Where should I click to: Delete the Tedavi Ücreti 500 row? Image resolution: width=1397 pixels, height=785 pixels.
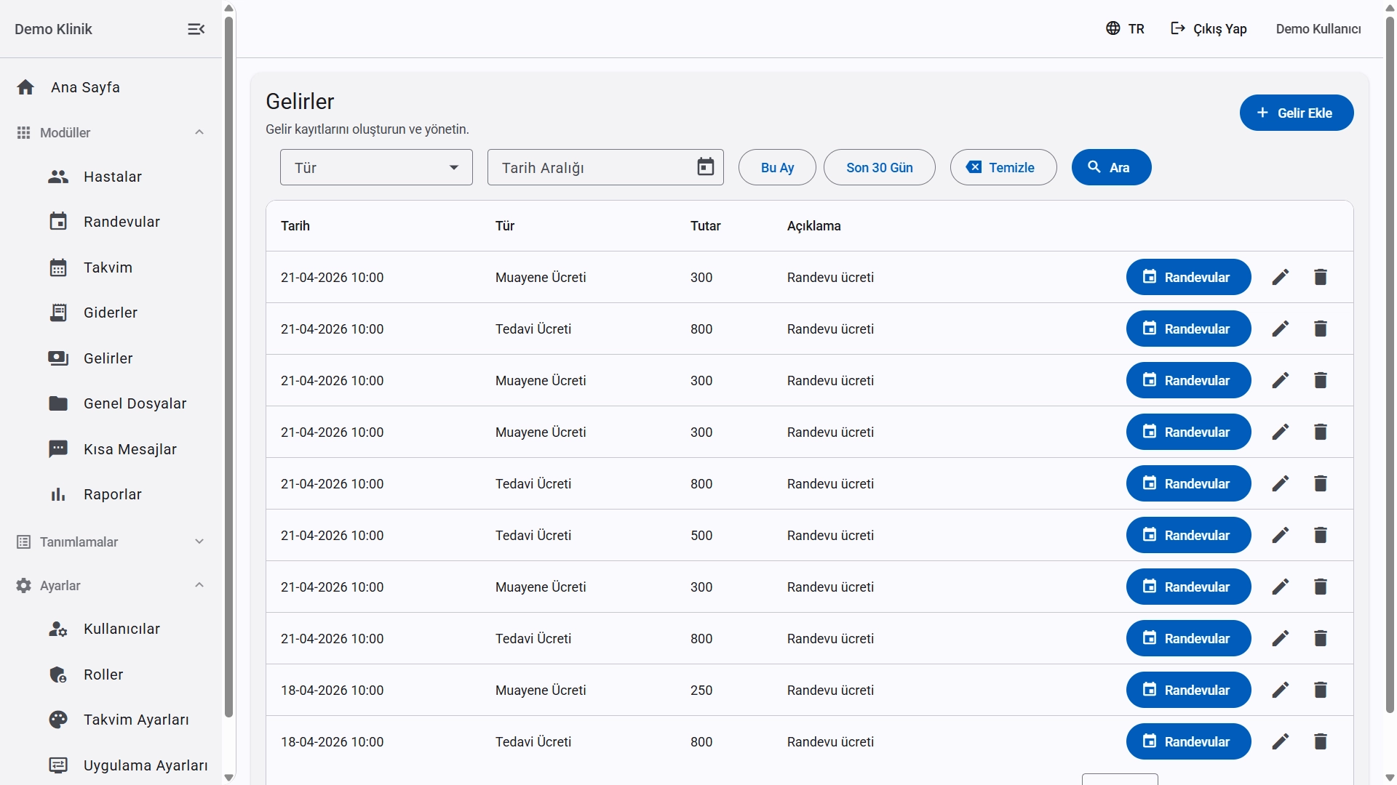tap(1321, 535)
